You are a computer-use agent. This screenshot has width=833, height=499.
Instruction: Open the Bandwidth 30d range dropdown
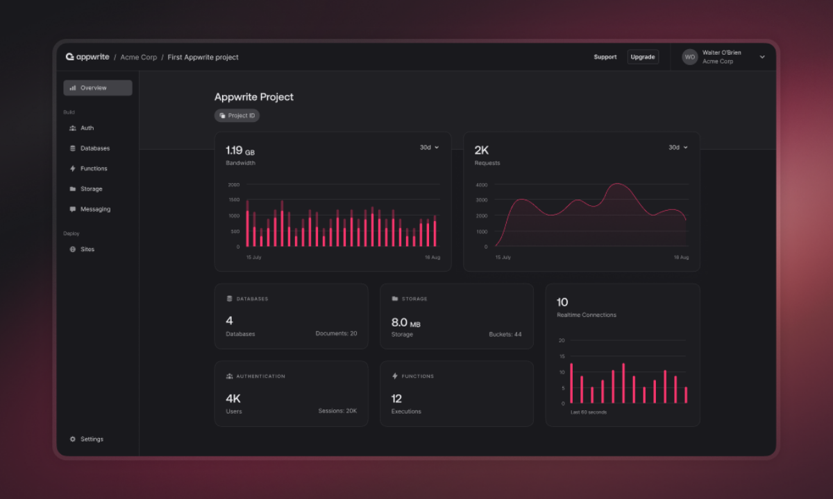[429, 148]
